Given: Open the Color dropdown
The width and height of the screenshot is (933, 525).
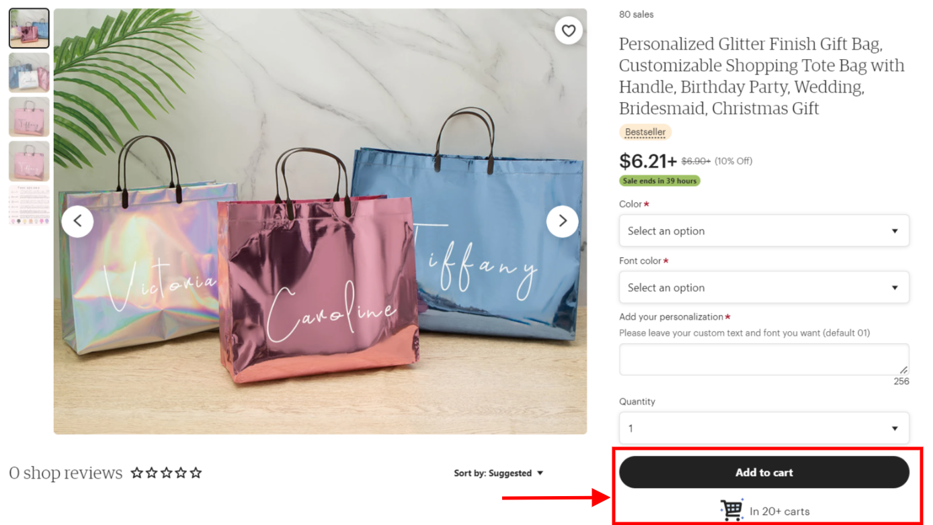Looking at the screenshot, I should pos(764,231).
